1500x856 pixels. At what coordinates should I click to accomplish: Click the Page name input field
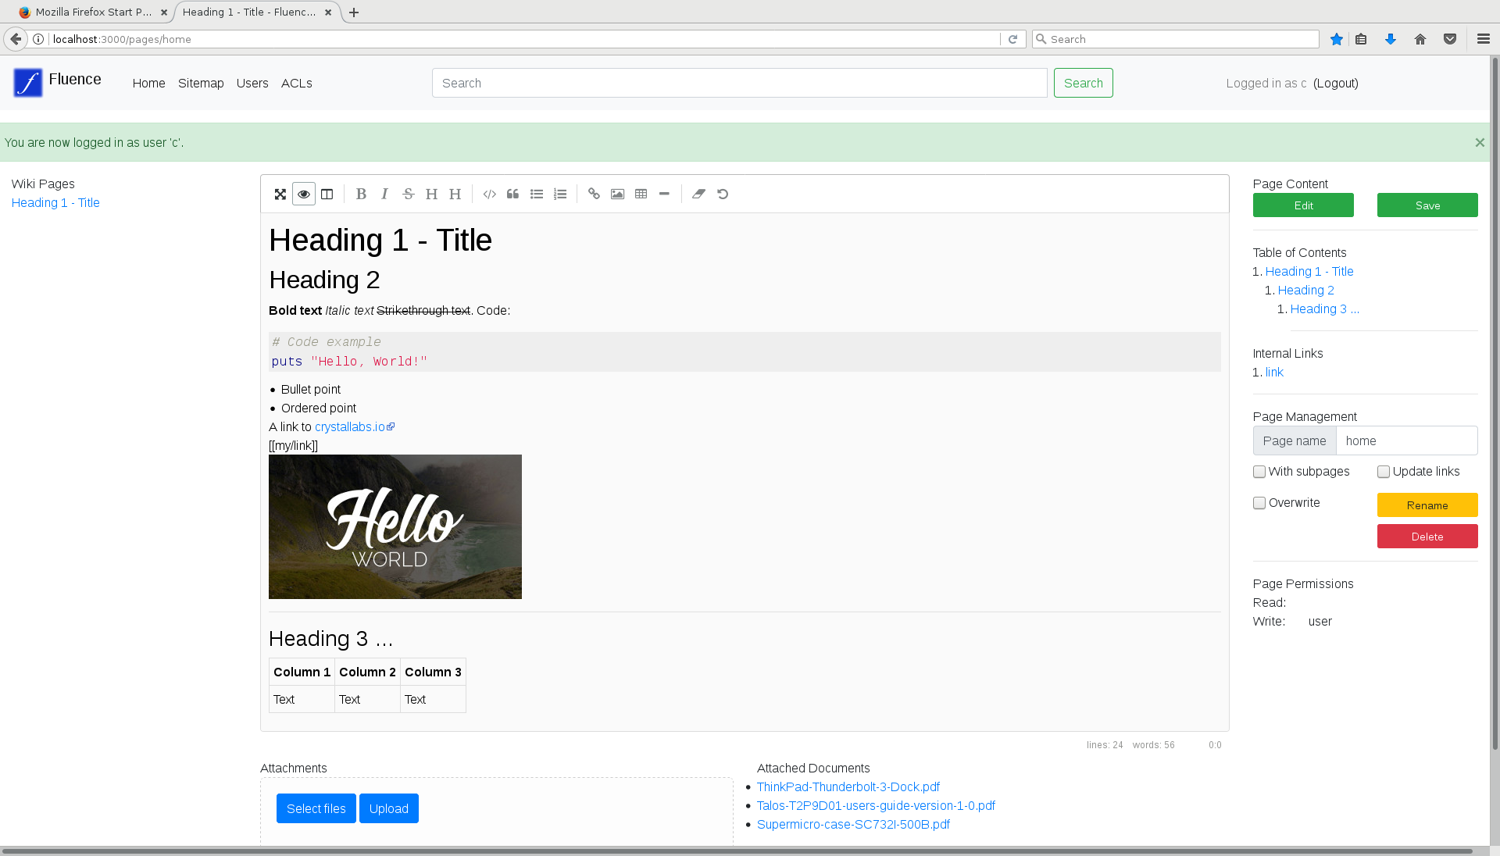point(1406,441)
